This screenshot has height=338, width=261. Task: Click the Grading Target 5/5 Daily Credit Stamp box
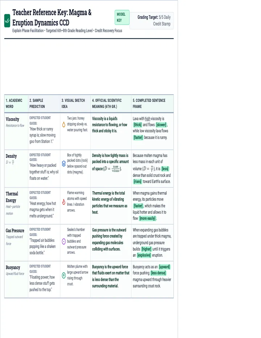point(152,21)
